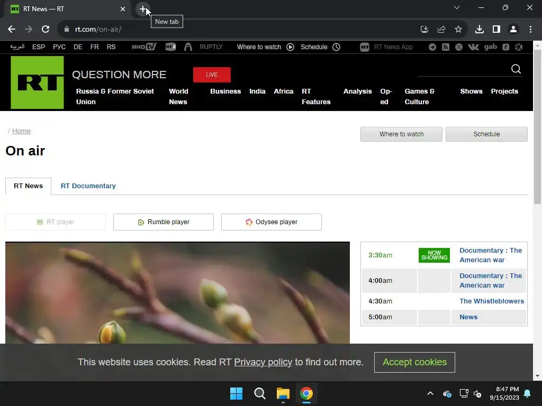Click the gray Where to watch button
The image size is (542, 406).
(401, 134)
